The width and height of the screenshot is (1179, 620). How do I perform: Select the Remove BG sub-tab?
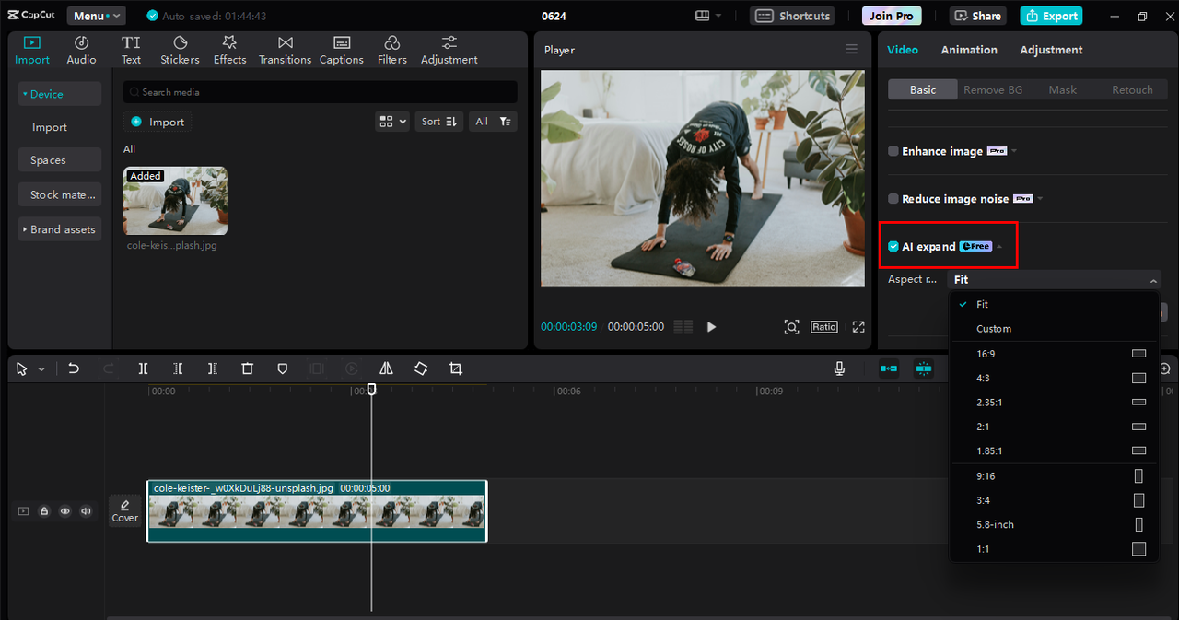(993, 89)
